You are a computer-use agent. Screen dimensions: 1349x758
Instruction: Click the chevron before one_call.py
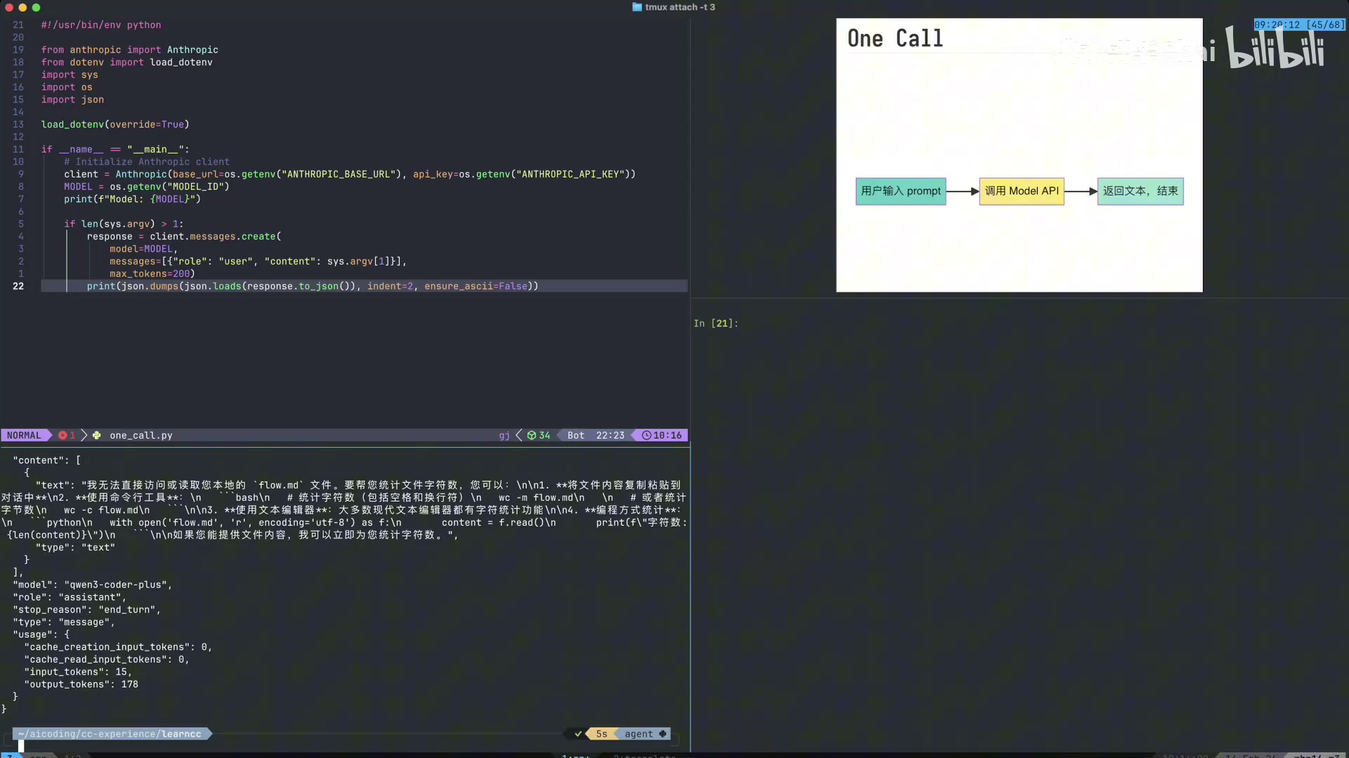tap(84, 435)
